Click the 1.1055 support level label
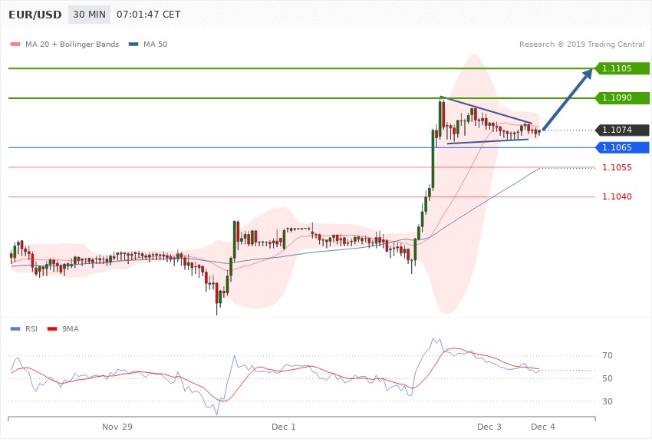 point(617,167)
